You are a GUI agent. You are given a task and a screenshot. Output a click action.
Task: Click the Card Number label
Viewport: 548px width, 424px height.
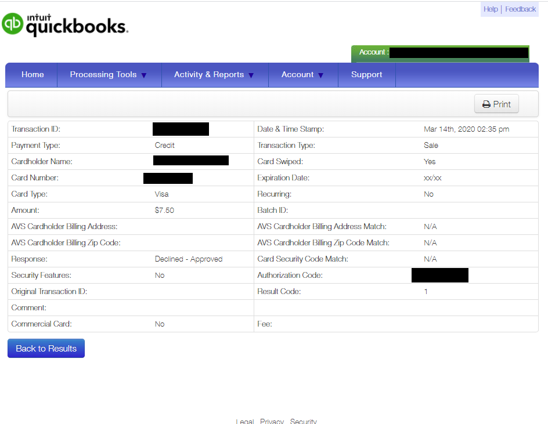click(x=35, y=177)
